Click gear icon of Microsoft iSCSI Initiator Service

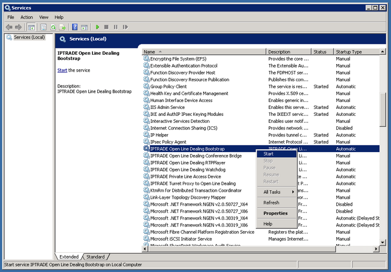click(147, 239)
